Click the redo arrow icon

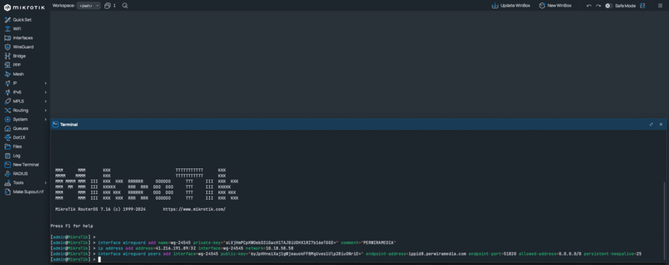(x=598, y=5)
